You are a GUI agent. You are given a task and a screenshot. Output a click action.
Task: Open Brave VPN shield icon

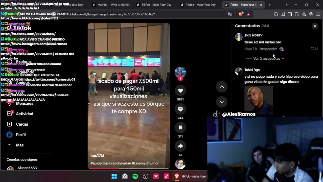pyautogui.click(x=311, y=14)
